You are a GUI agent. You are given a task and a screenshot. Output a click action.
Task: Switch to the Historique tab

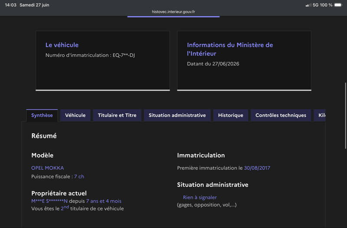(231, 115)
